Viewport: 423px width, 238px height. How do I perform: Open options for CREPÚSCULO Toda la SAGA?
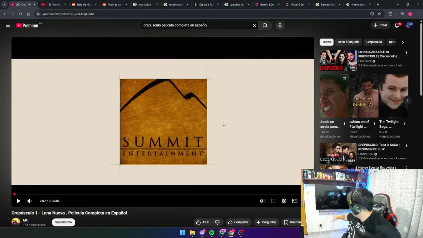(x=406, y=145)
